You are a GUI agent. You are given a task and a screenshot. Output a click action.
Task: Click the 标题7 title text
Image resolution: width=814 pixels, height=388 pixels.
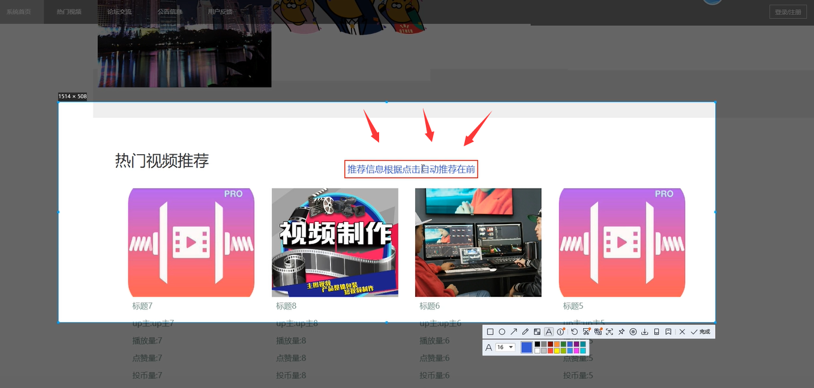pos(143,306)
